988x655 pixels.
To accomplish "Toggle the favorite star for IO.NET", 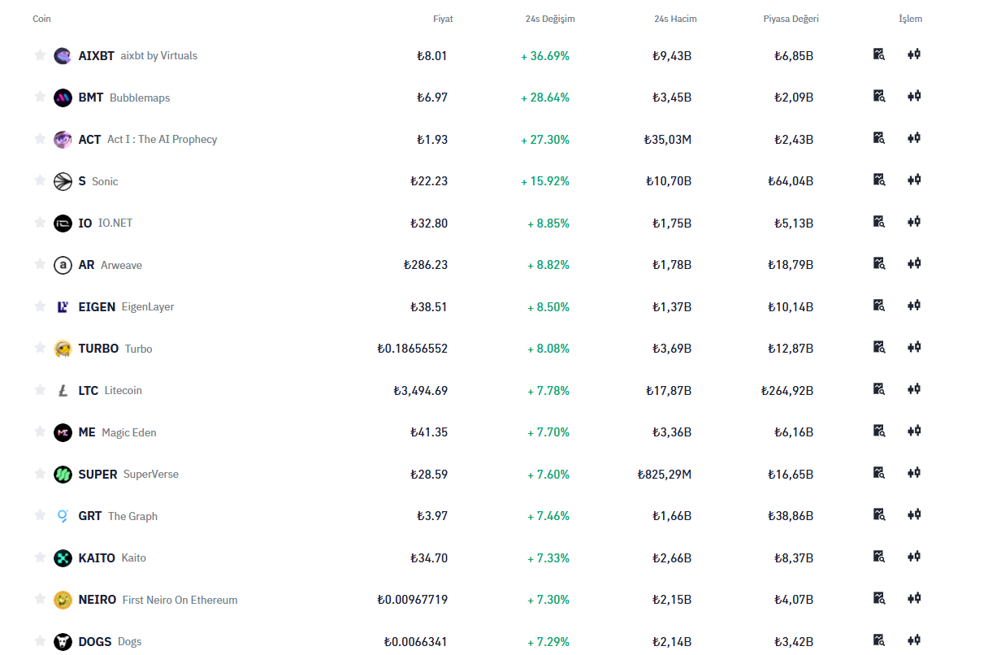I will click(x=40, y=223).
